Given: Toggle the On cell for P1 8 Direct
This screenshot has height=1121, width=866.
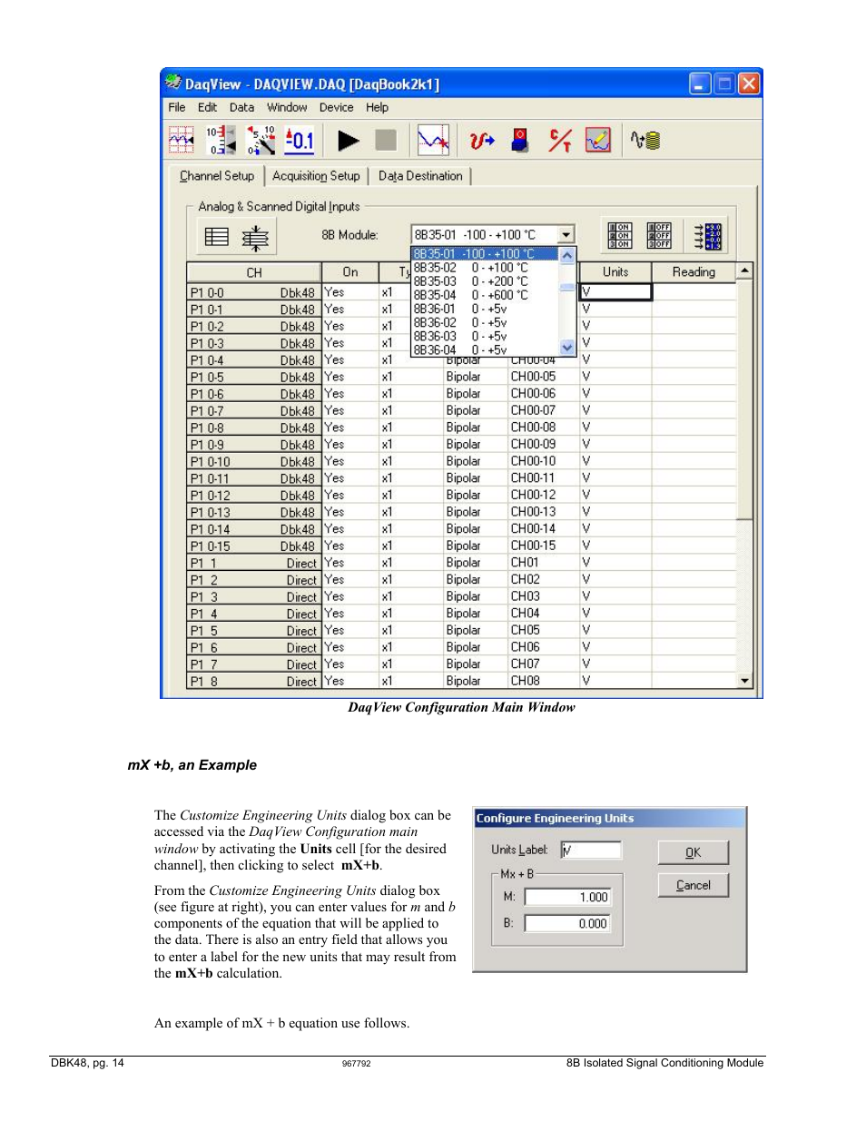Looking at the screenshot, I should [x=350, y=681].
